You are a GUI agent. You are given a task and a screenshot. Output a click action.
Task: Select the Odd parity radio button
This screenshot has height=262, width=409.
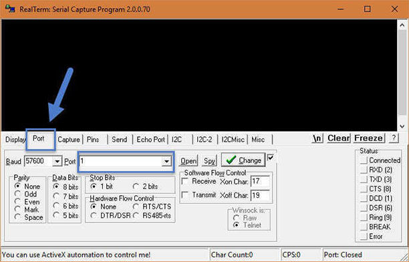[18, 194]
